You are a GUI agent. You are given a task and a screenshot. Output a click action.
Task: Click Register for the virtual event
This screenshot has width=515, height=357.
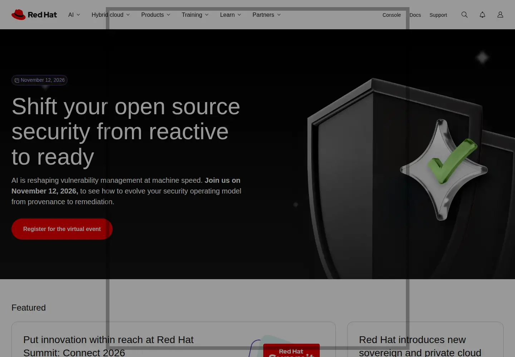coord(62,229)
